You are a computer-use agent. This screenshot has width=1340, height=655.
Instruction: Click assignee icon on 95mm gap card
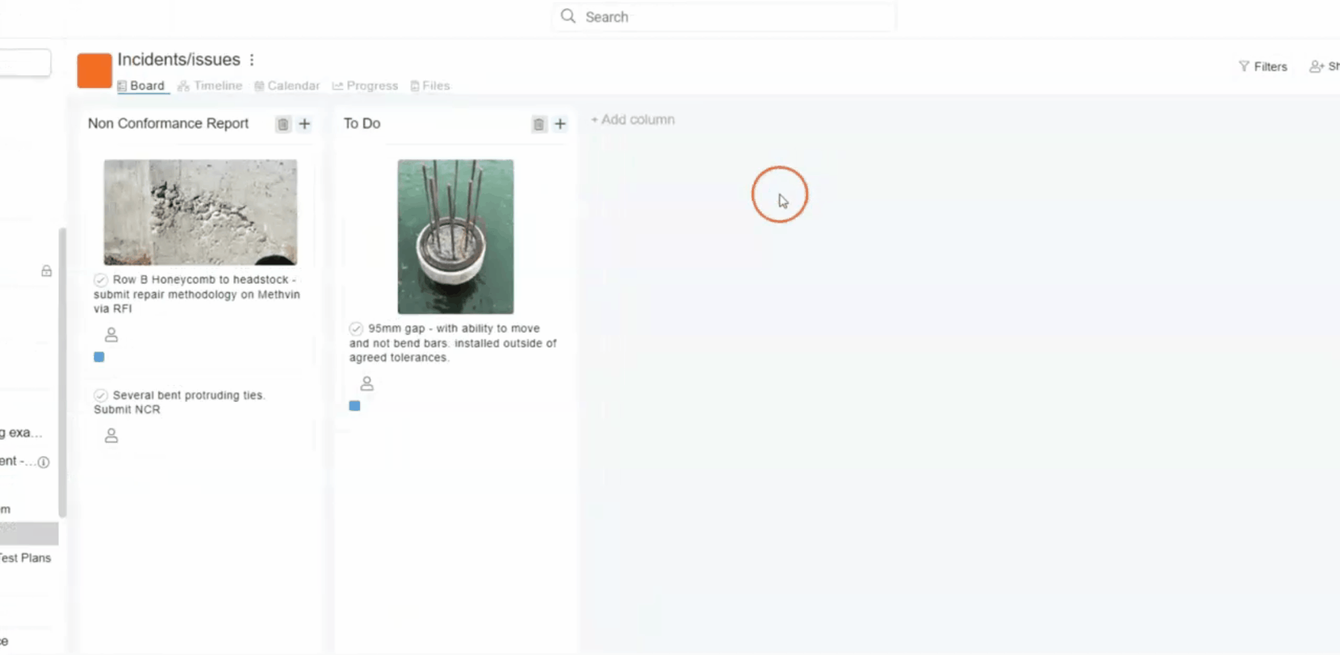point(367,383)
